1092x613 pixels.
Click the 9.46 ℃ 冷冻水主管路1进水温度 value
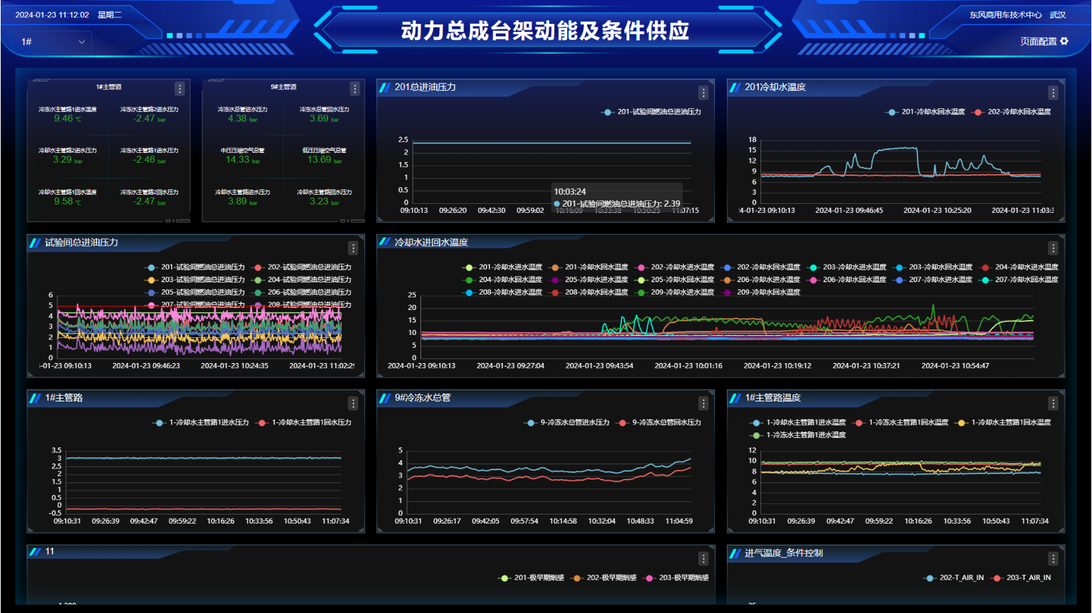tap(68, 119)
